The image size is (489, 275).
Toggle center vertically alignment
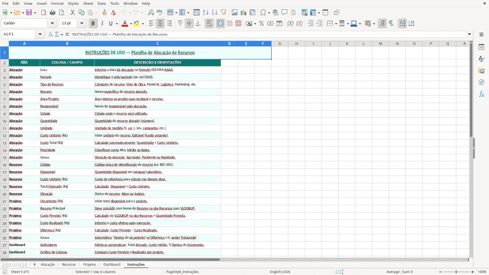189,24
